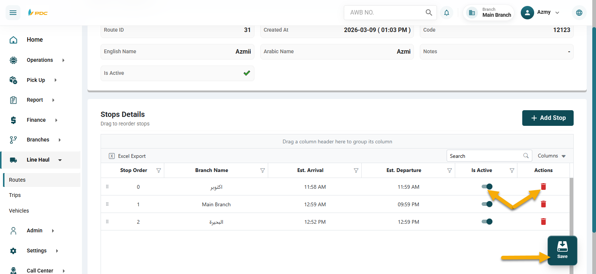Toggle Is Active for stop 0

point(487,187)
